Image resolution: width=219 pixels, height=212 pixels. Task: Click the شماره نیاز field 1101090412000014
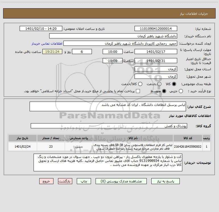pos(156,29)
